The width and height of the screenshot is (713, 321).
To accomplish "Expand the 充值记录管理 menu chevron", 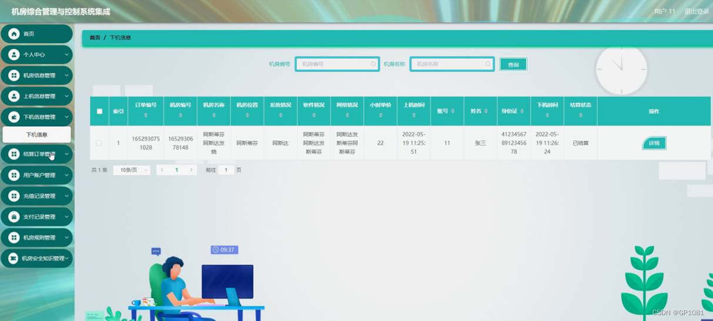I will (66, 196).
